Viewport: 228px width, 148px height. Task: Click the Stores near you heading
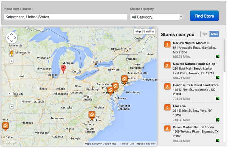tap(178, 35)
